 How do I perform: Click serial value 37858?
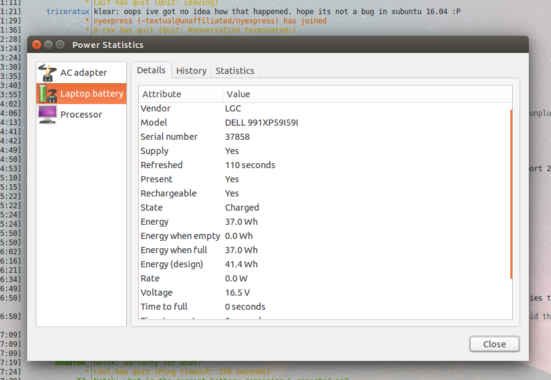(237, 137)
